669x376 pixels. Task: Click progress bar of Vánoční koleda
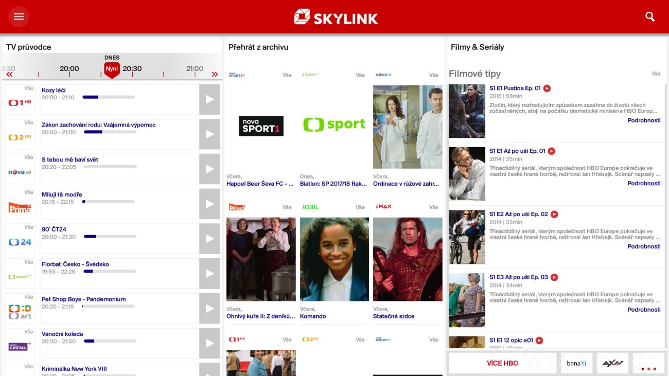click(x=110, y=341)
